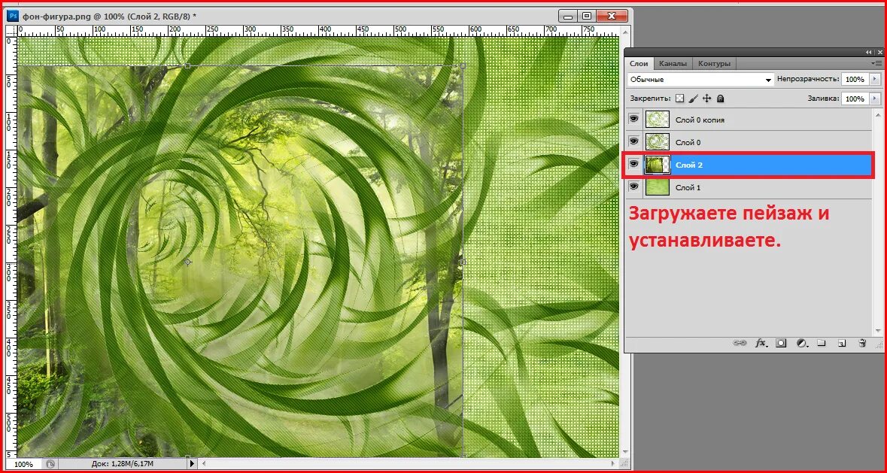Switch to the Контуры tab

(x=714, y=64)
